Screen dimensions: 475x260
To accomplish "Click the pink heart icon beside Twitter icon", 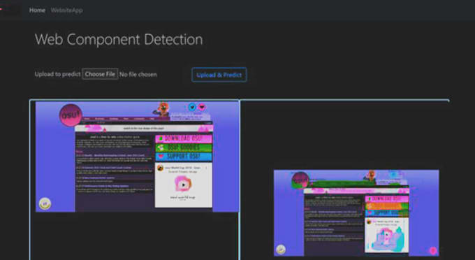I will tap(202, 107).
